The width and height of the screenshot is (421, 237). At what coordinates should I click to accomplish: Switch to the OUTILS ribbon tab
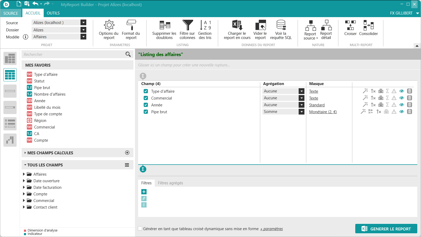(53, 13)
